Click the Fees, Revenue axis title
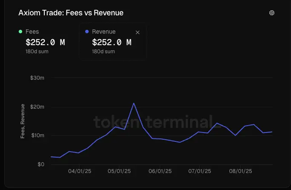291x190 pixels. [x=23, y=121]
